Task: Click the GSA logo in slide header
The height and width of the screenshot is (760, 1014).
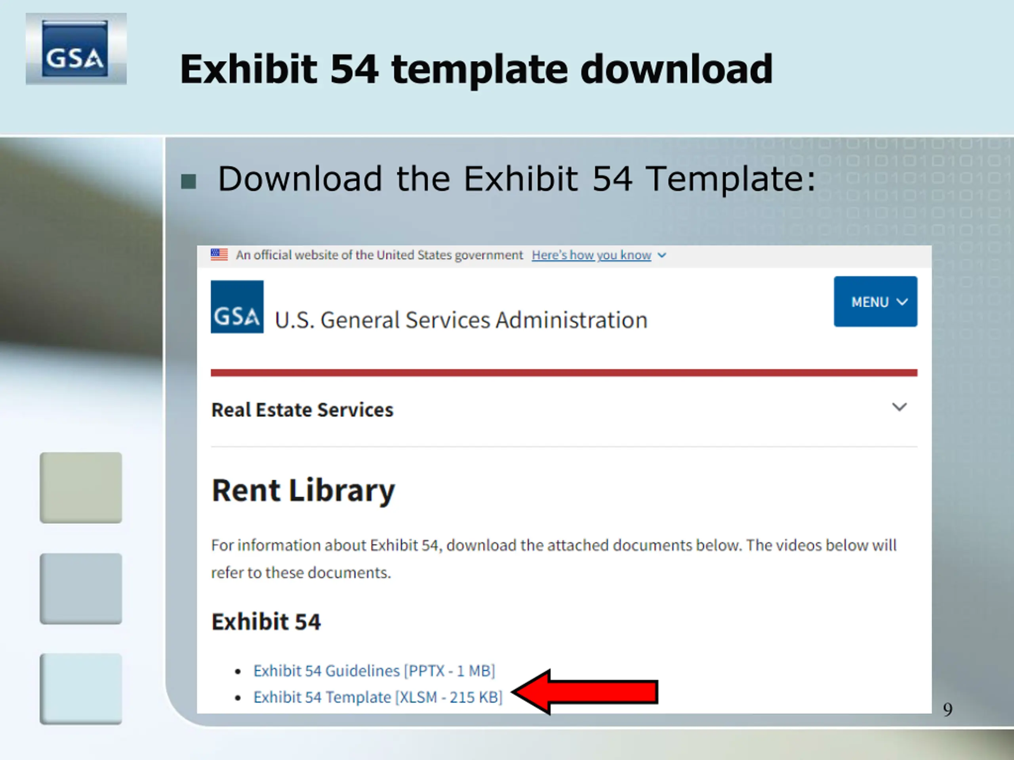Action: click(76, 49)
